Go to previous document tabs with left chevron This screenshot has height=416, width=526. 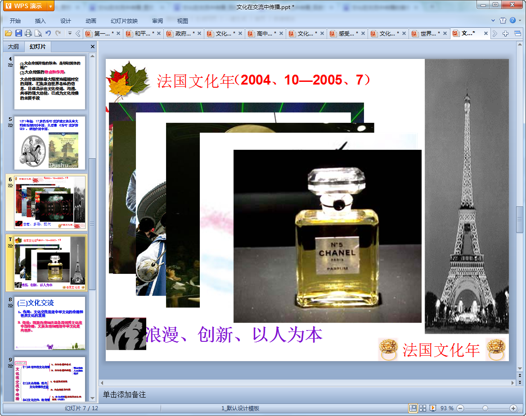[x=78, y=33]
